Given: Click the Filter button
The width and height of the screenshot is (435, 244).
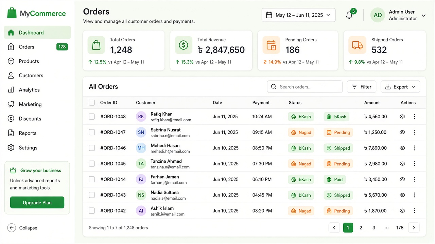Looking at the screenshot, I should pos(361,87).
